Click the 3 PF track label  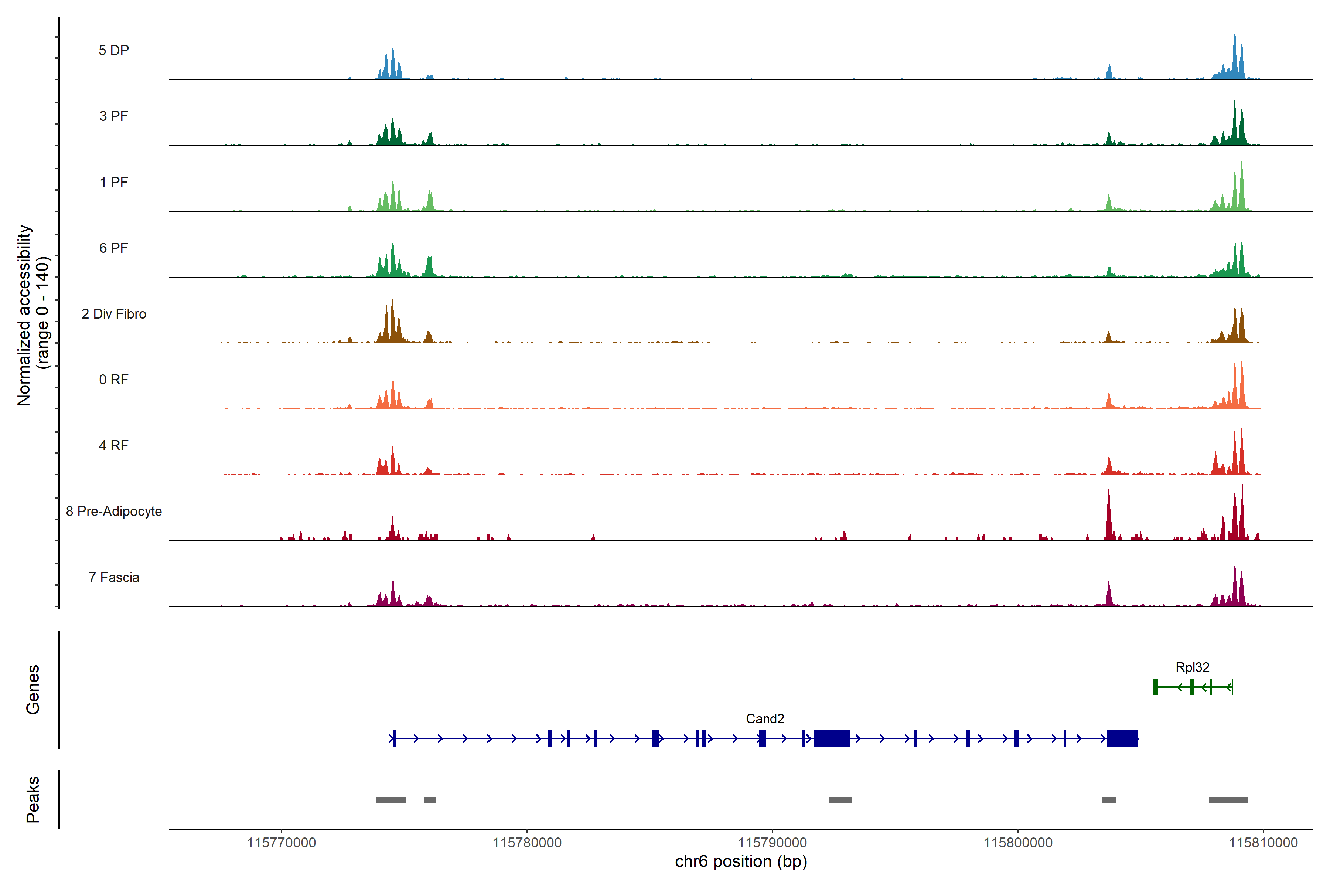click(x=114, y=116)
